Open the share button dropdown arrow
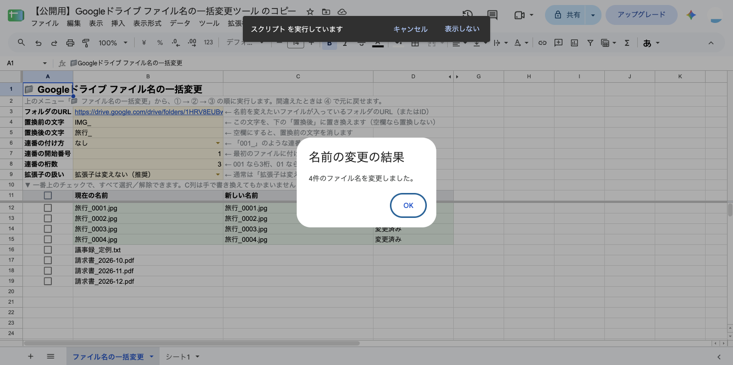 pos(593,15)
